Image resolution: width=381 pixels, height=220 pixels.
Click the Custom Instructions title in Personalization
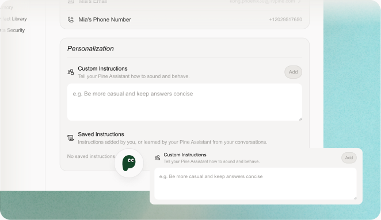click(102, 69)
